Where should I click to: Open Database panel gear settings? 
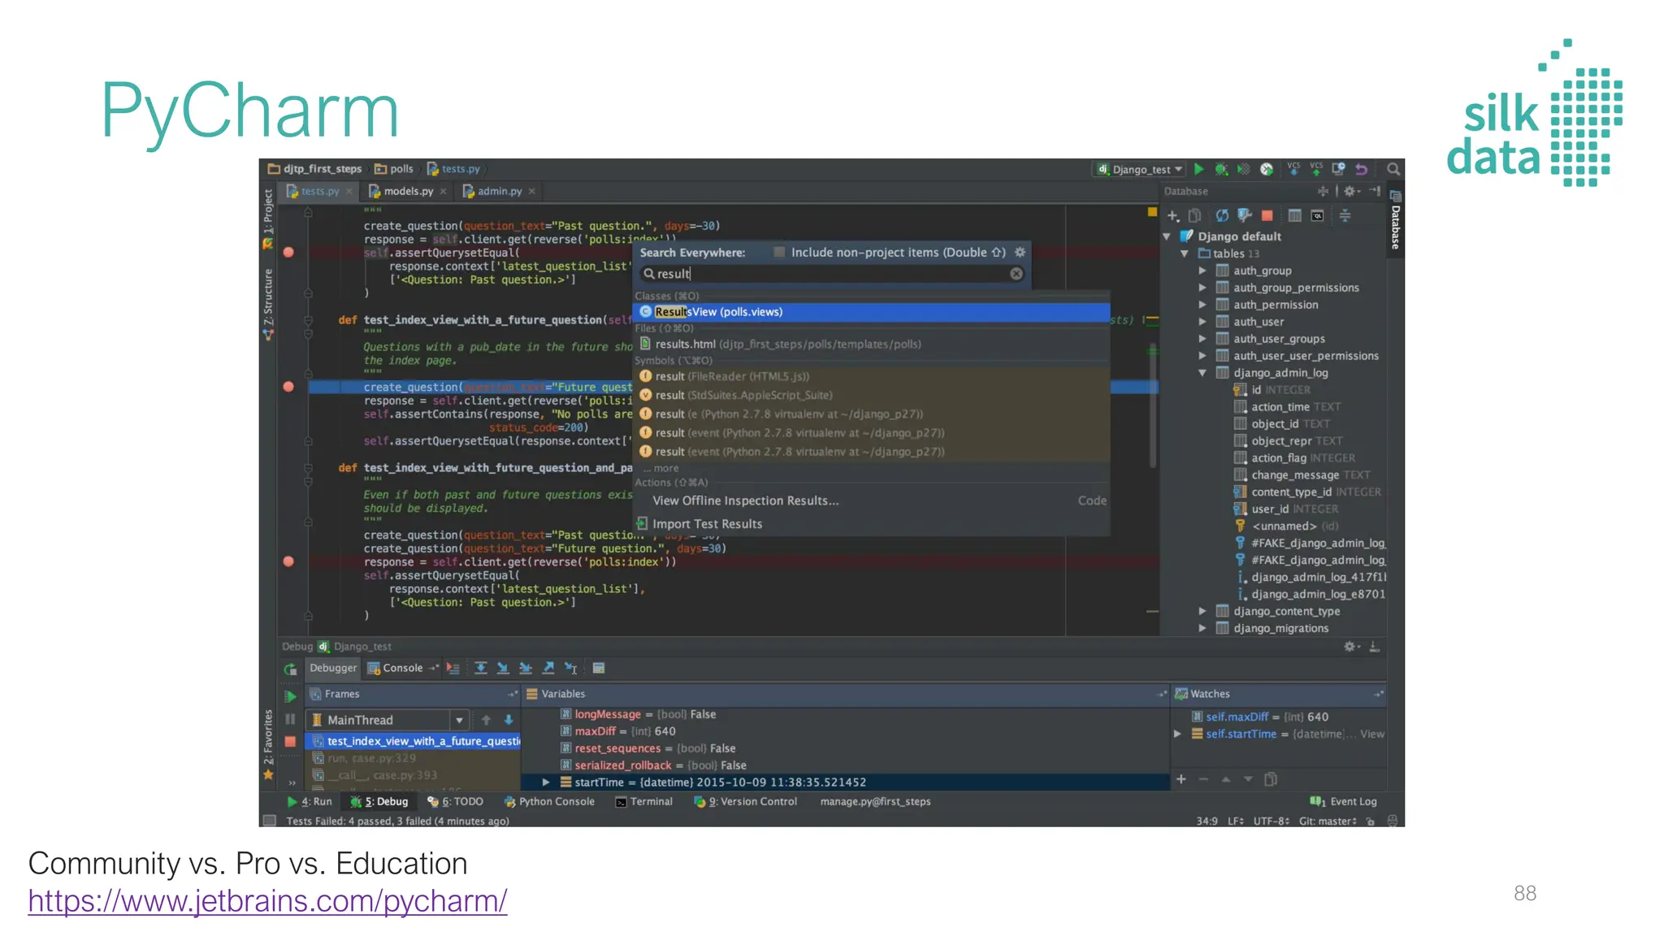point(1351,191)
